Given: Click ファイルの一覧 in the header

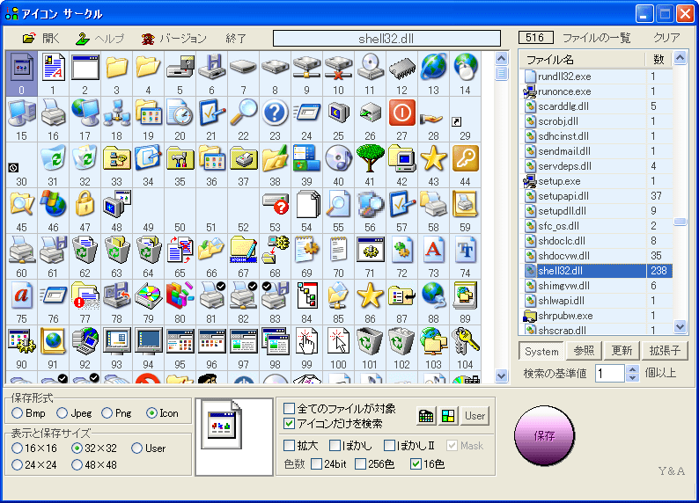Looking at the screenshot, I should (597, 38).
